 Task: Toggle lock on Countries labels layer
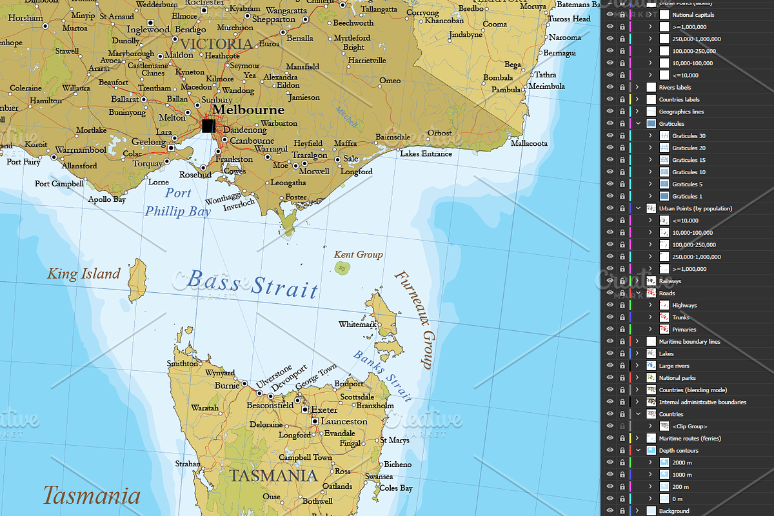pos(622,99)
